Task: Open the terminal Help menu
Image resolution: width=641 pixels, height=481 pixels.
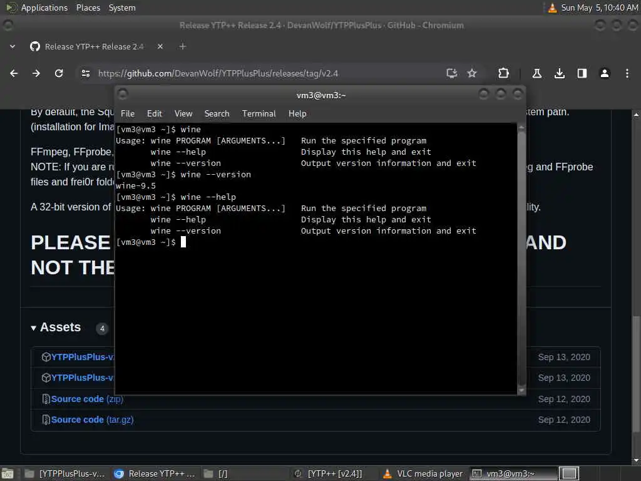Action: point(297,114)
